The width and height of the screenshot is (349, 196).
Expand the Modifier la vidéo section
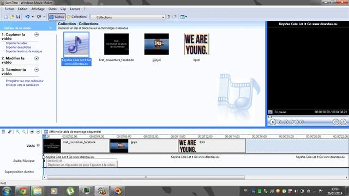click(x=37, y=58)
